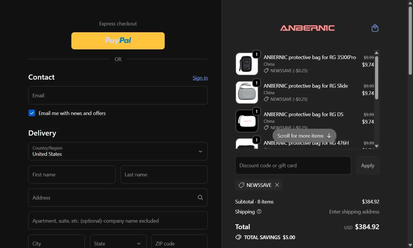Viewport: 413px width, 248px height.
Task: Open the shopping bag cart icon
Action: 375,28
